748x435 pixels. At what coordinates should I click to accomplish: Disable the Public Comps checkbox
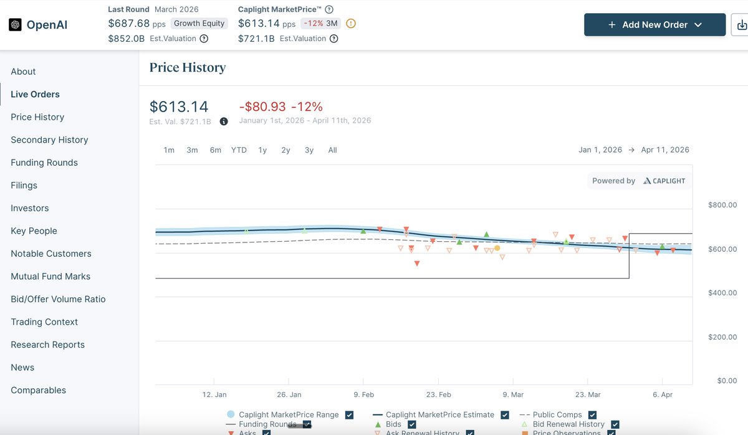tap(592, 415)
